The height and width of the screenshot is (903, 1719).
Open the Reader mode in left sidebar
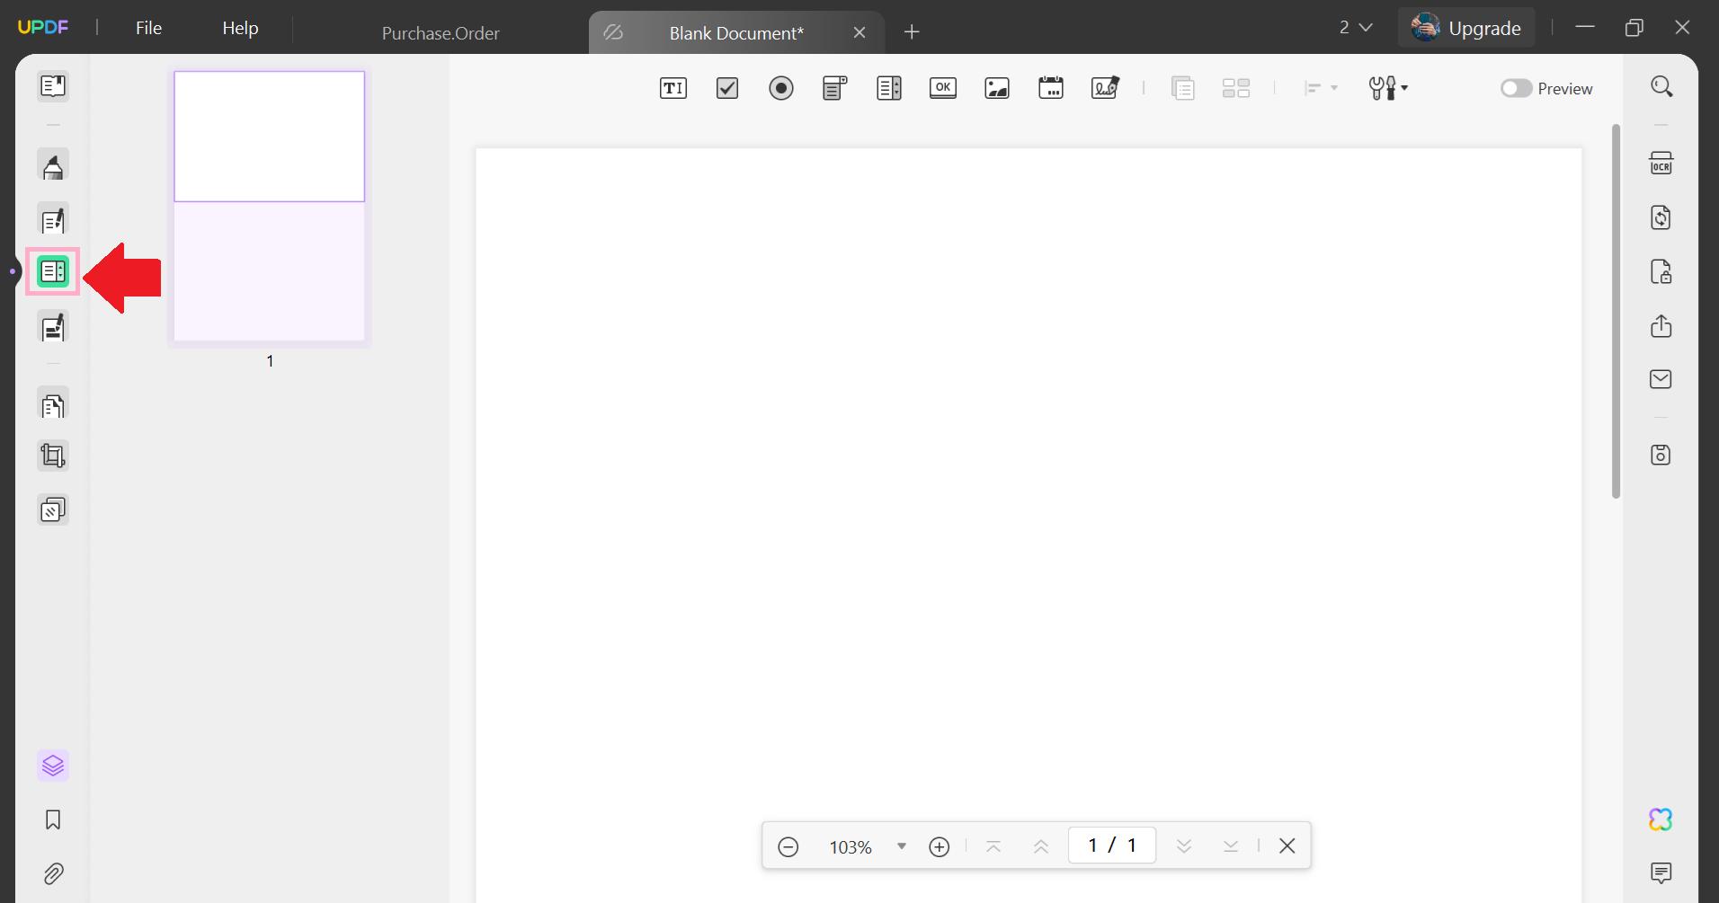[53, 86]
